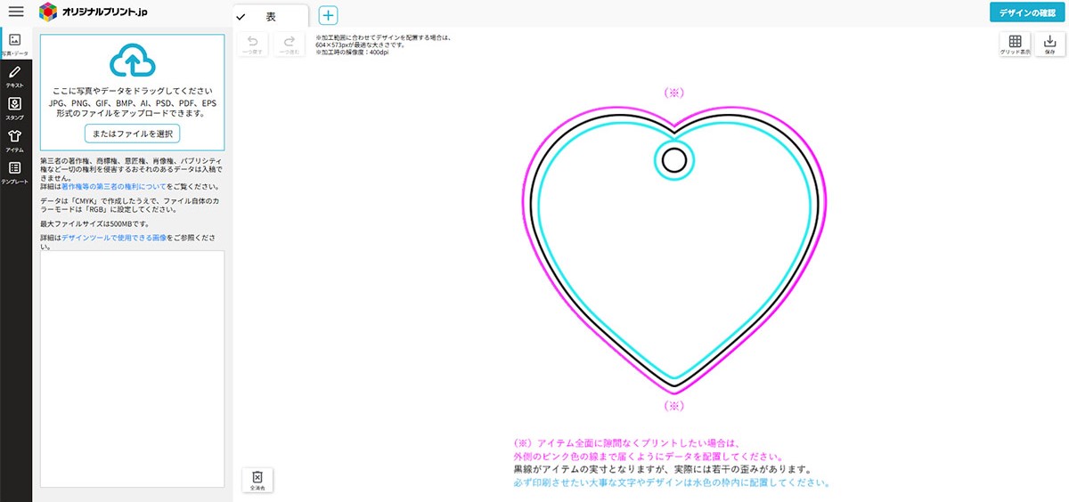
Task: Click the heart keyhole circle on canvas
Action: (x=674, y=160)
